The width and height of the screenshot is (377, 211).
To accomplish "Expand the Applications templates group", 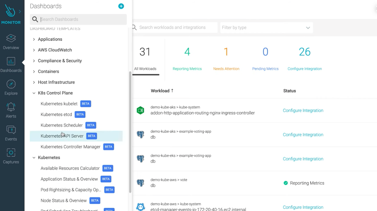I will (34, 39).
